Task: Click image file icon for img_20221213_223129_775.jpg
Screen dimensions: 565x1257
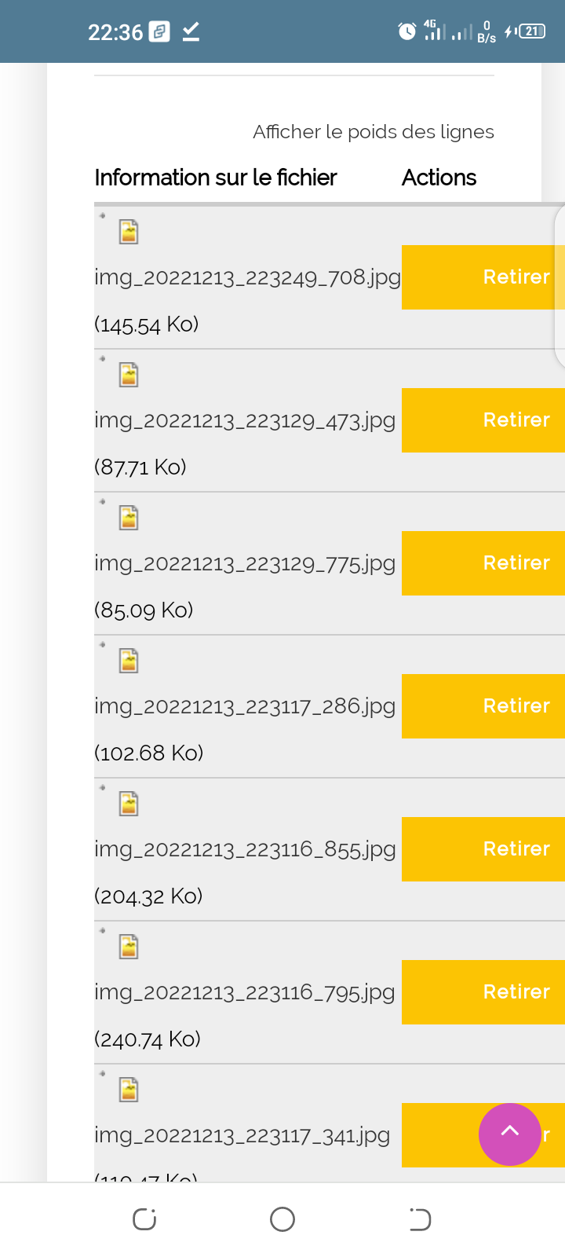Action: (129, 519)
